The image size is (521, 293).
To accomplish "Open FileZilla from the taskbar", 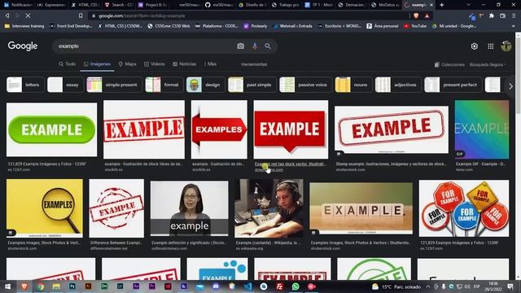I will [x=279, y=286].
